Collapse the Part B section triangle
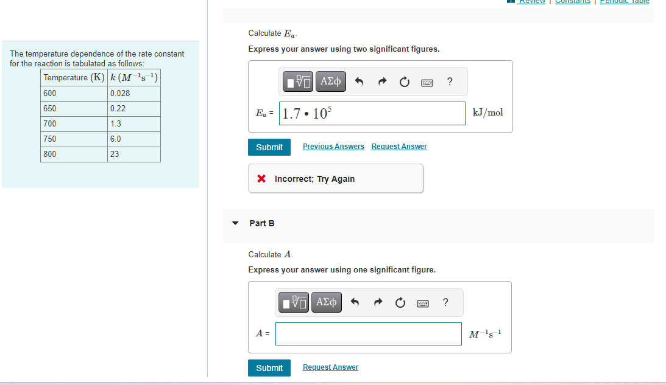The width and height of the screenshot is (666, 385). coord(235,223)
